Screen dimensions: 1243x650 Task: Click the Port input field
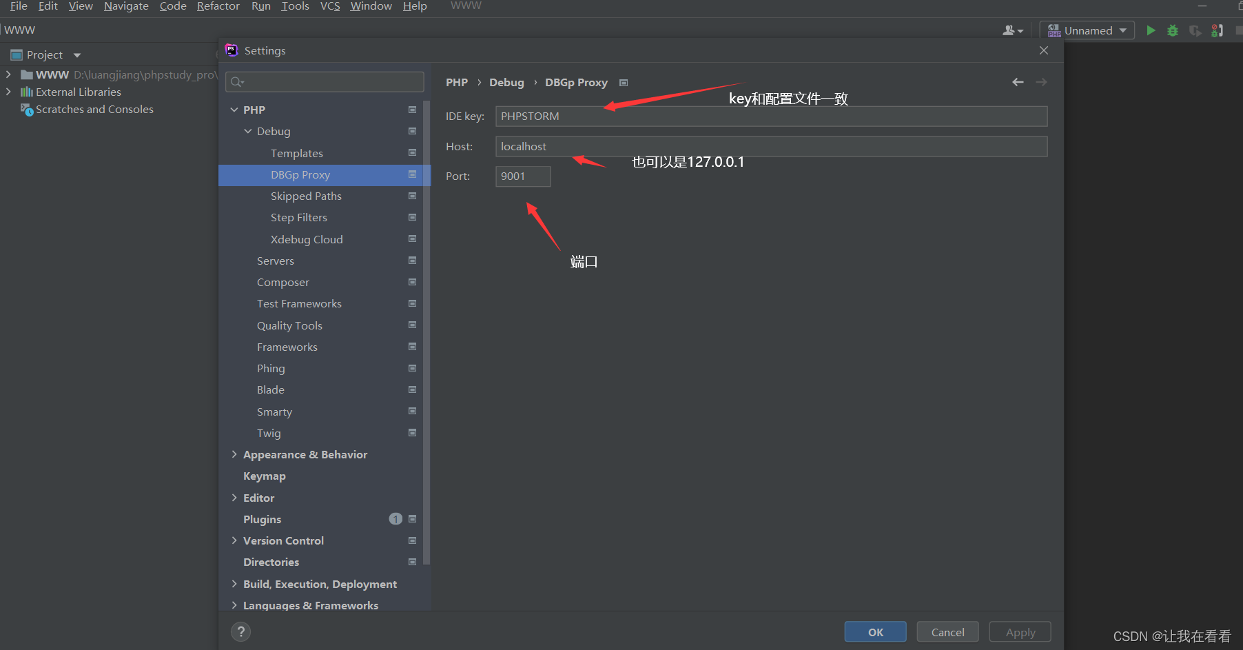tap(523, 176)
